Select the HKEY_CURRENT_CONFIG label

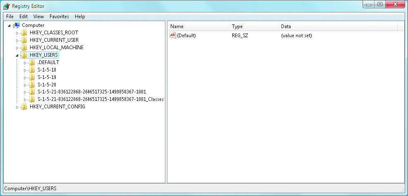pos(57,107)
